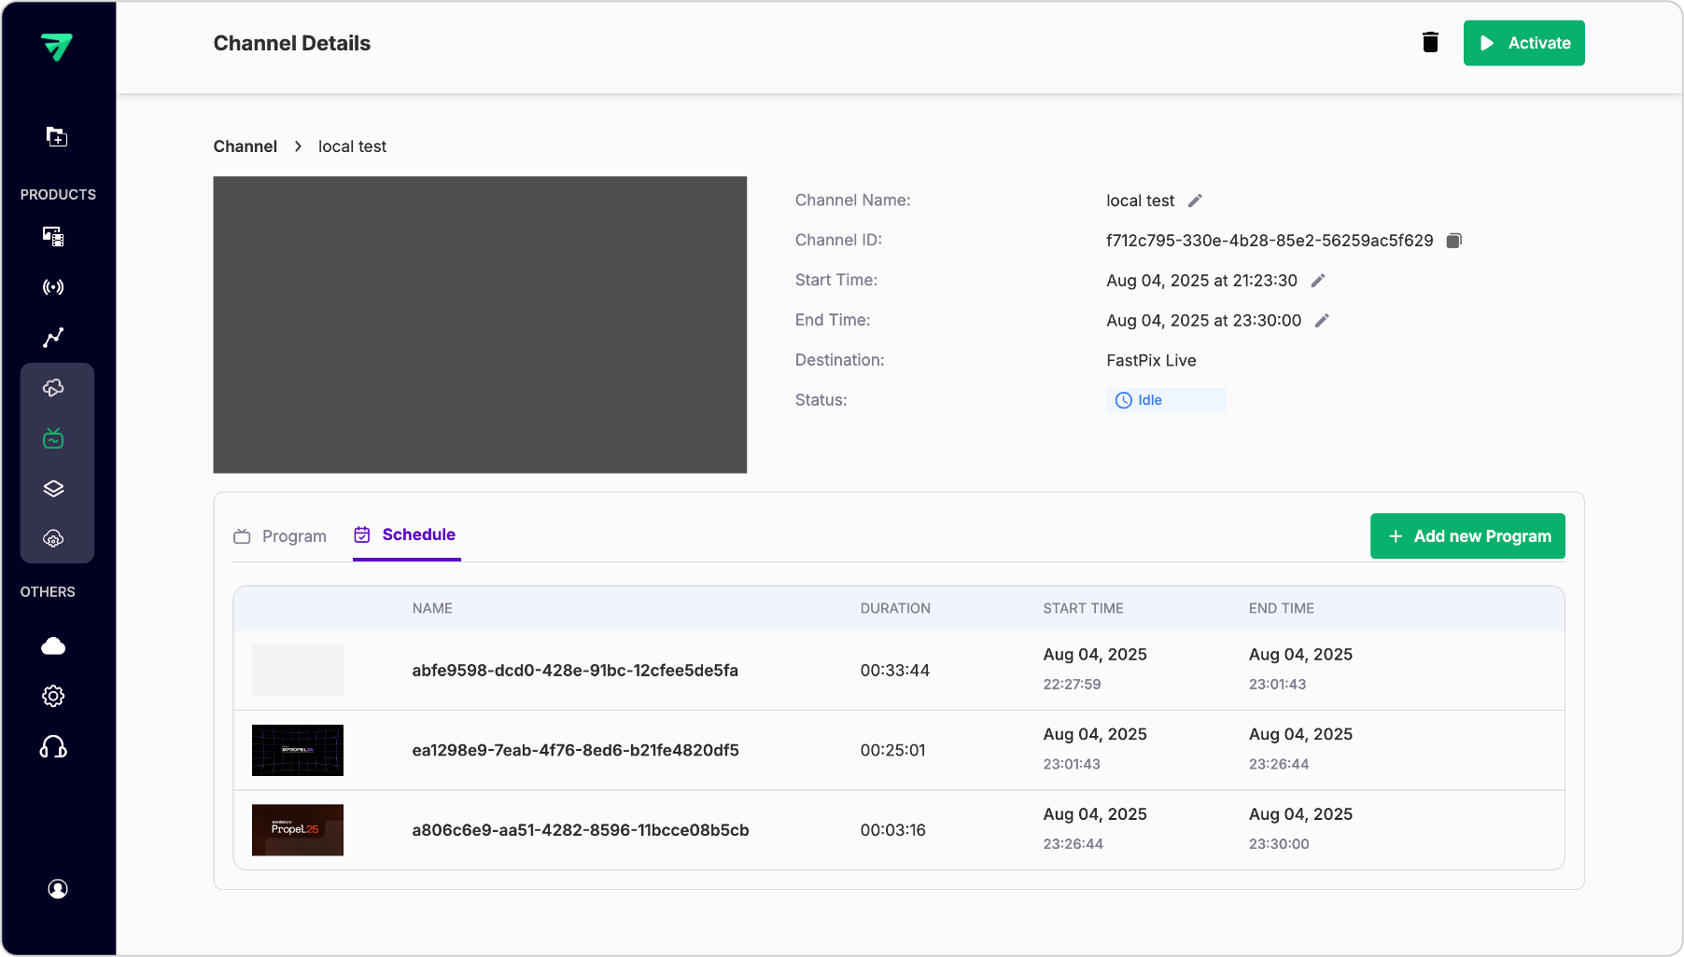1684x957 pixels.
Task: Click start time 23:26:44 in the last row
Action: [1073, 844]
